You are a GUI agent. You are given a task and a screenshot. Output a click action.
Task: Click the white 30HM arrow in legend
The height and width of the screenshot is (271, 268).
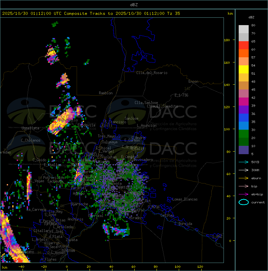point(244,170)
